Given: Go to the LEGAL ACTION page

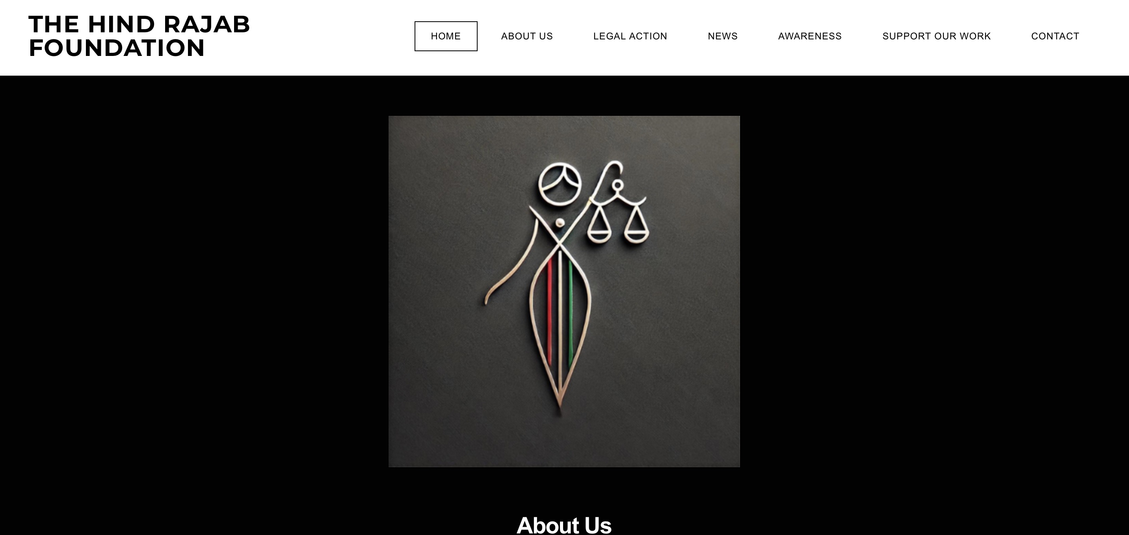Looking at the screenshot, I should click(x=630, y=36).
